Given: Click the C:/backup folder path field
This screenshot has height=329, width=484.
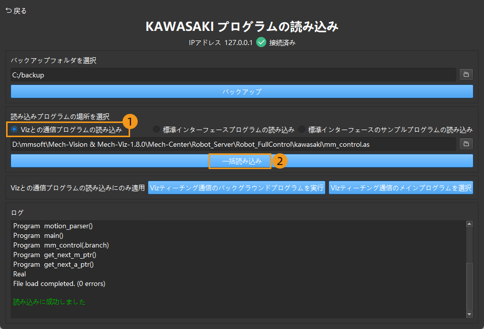Looking at the screenshot, I should [x=233, y=75].
